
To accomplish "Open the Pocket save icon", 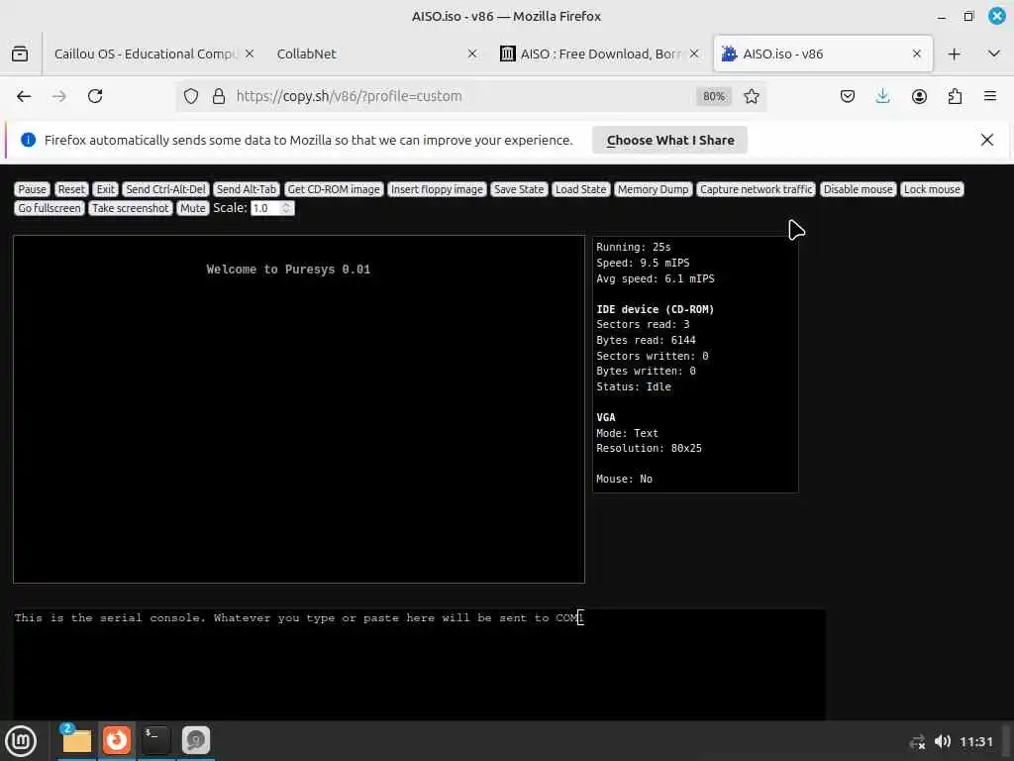I will [848, 96].
